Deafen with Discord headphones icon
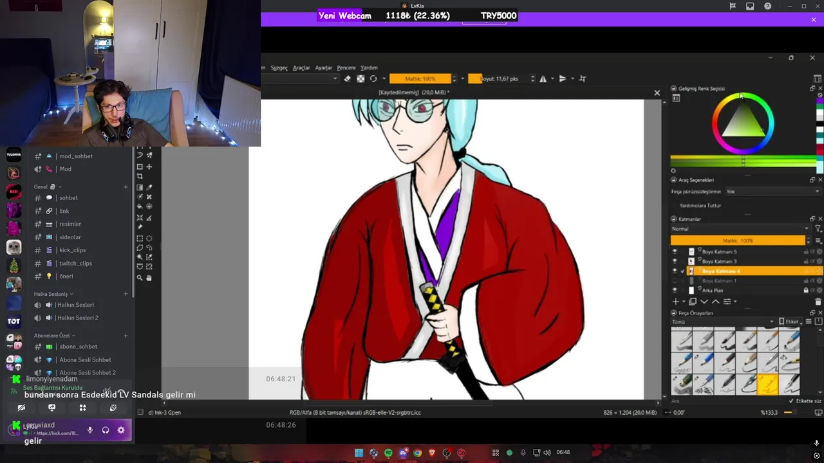 click(x=106, y=430)
